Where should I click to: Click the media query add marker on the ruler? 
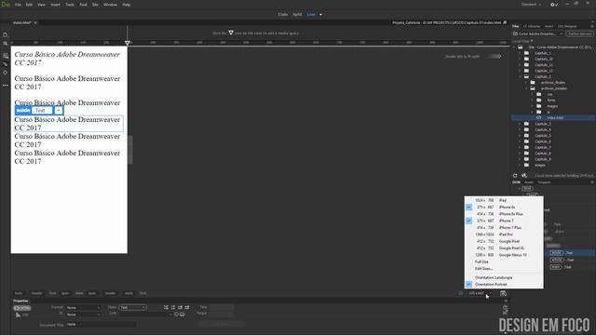pyautogui.click(x=231, y=33)
